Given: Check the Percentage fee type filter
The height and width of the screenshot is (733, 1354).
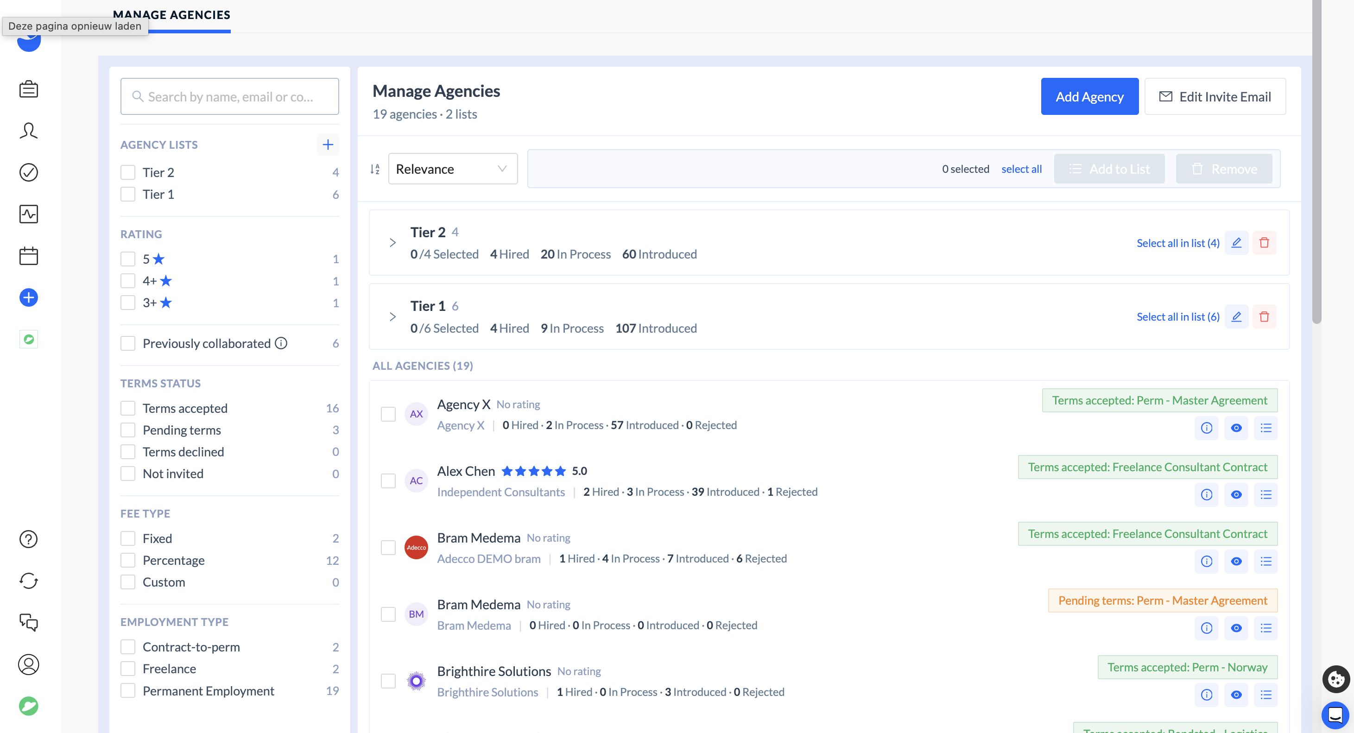Looking at the screenshot, I should click(x=128, y=560).
